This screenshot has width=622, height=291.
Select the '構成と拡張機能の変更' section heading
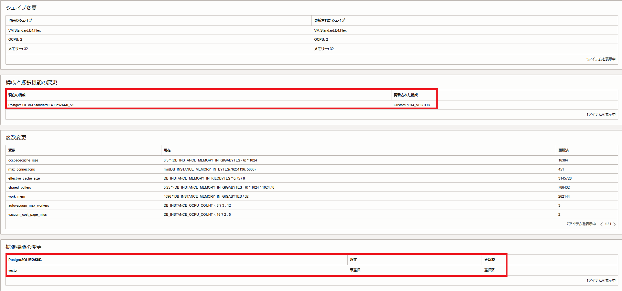[x=31, y=82]
